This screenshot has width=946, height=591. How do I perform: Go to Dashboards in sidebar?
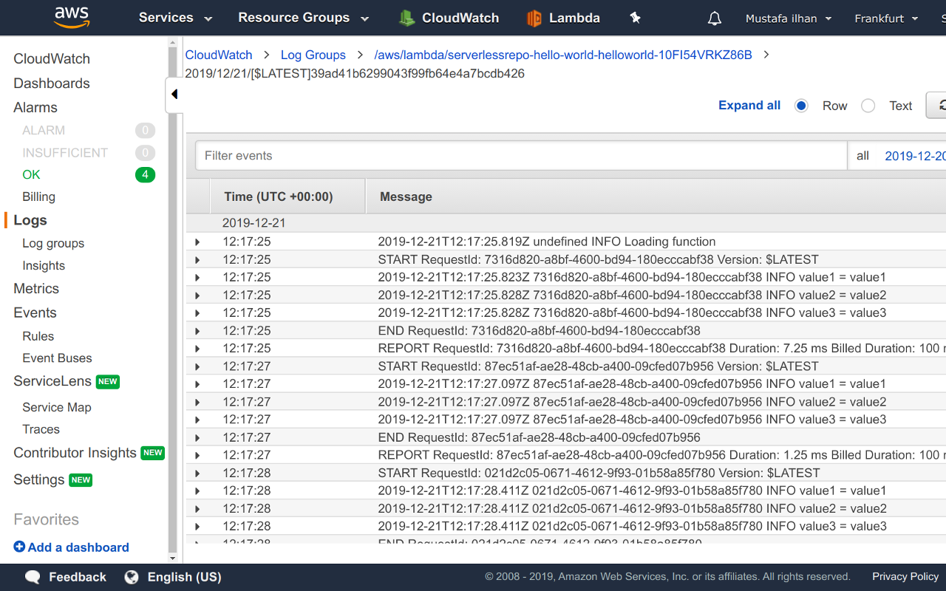coord(52,83)
